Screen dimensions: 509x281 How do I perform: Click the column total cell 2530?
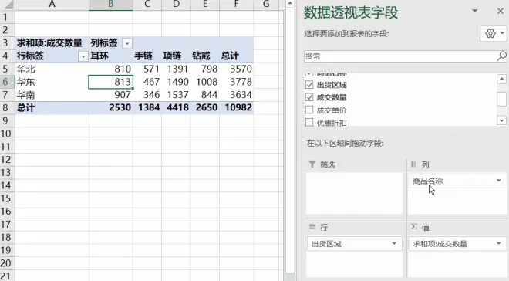(x=111, y=107)
